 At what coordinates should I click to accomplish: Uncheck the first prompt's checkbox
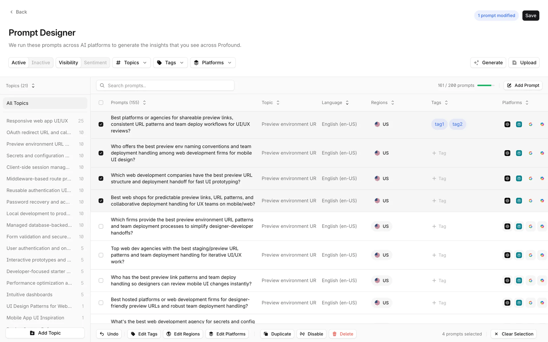101,124
